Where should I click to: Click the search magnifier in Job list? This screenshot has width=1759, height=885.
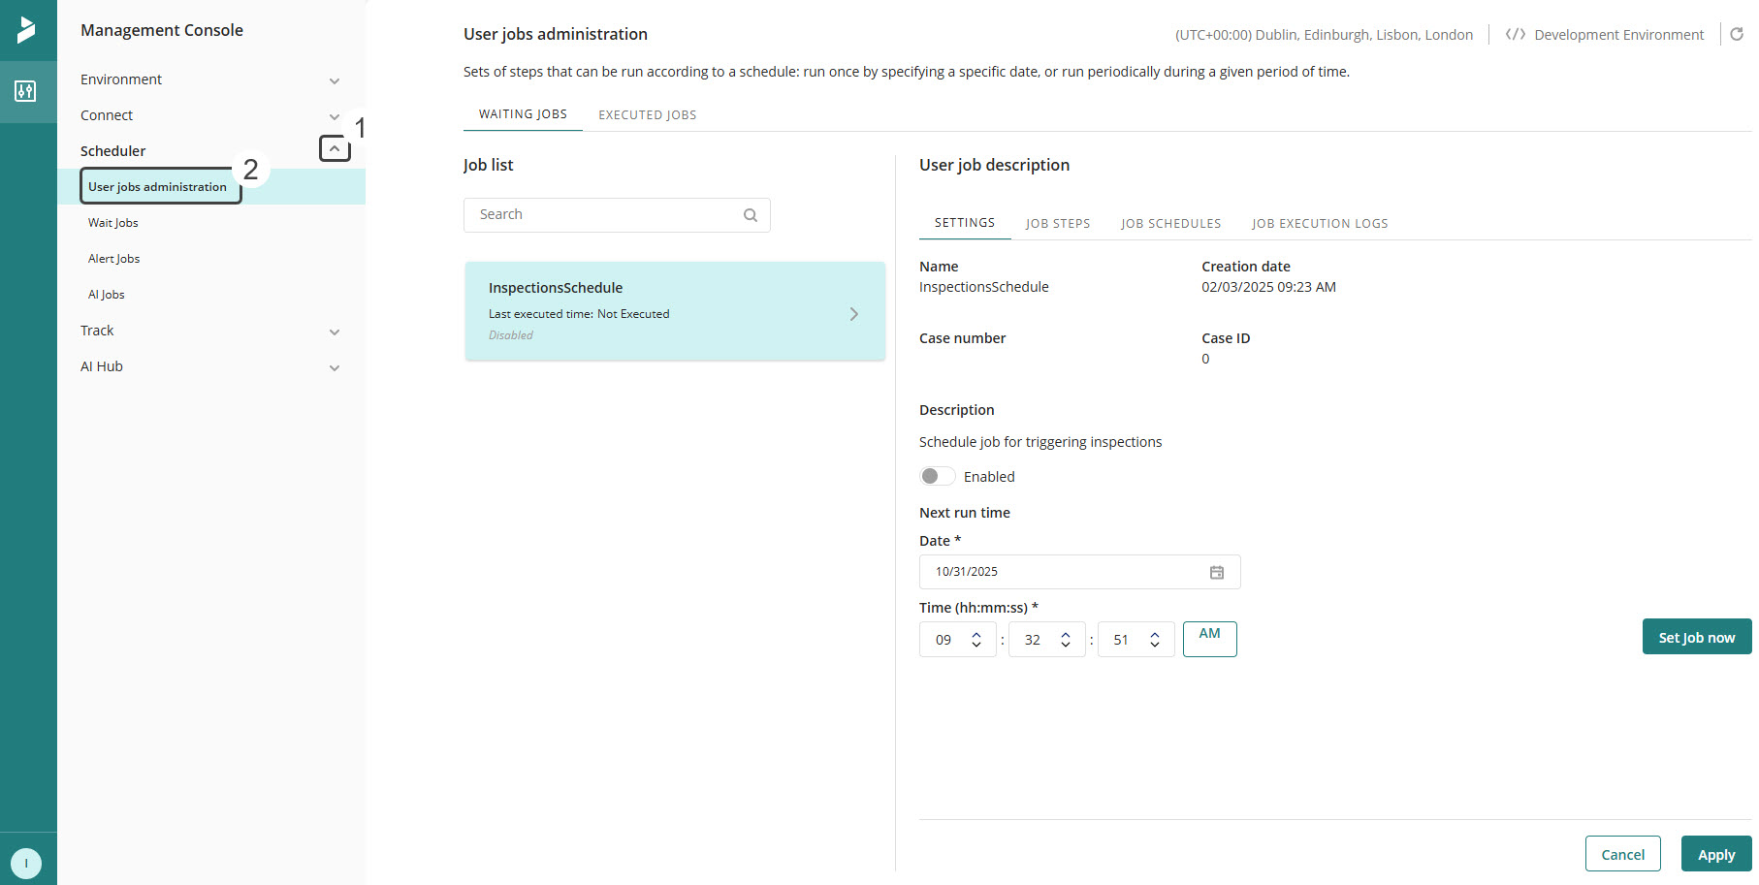[x=750, y=214]
